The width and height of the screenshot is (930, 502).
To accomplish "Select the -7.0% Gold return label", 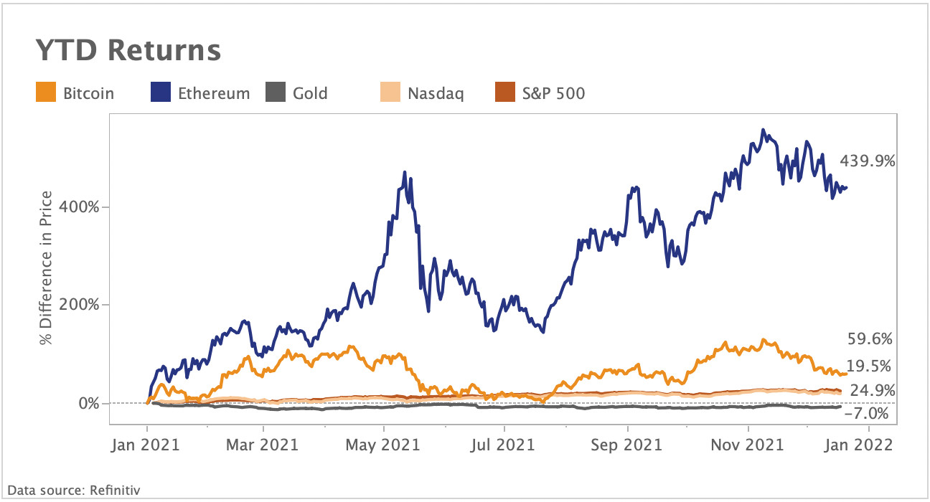I will 867,414.
